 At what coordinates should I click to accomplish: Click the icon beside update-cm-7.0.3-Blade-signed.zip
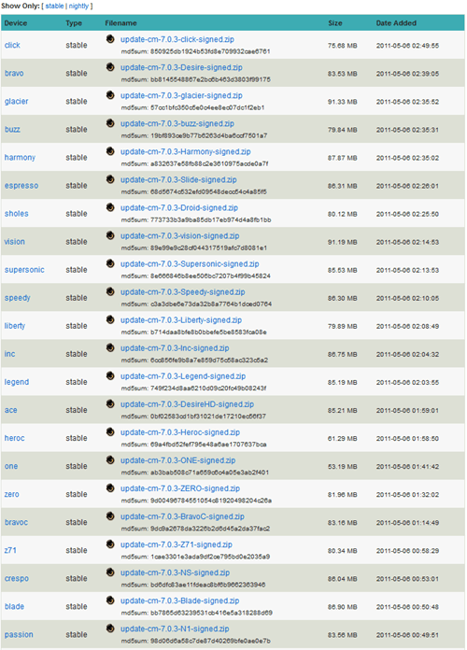(x=110, y=601)
